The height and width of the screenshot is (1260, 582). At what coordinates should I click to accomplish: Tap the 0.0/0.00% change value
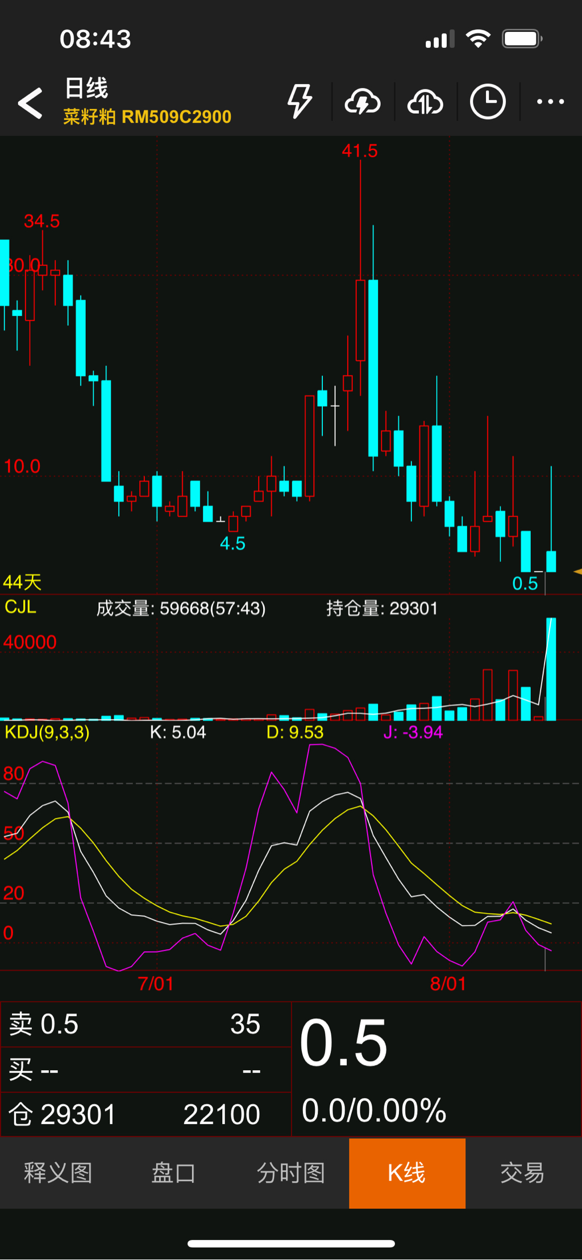click(374, 1111)
